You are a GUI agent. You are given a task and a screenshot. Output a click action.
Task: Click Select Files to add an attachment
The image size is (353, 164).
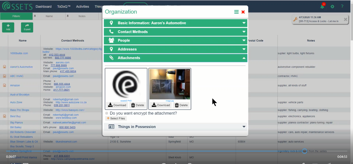pyautogui.click(x=116, y=118)
